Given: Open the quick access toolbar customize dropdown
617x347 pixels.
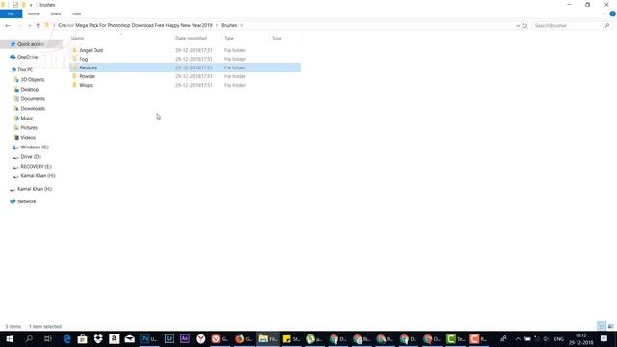Looking at the screenshot, I should point(31,5).
